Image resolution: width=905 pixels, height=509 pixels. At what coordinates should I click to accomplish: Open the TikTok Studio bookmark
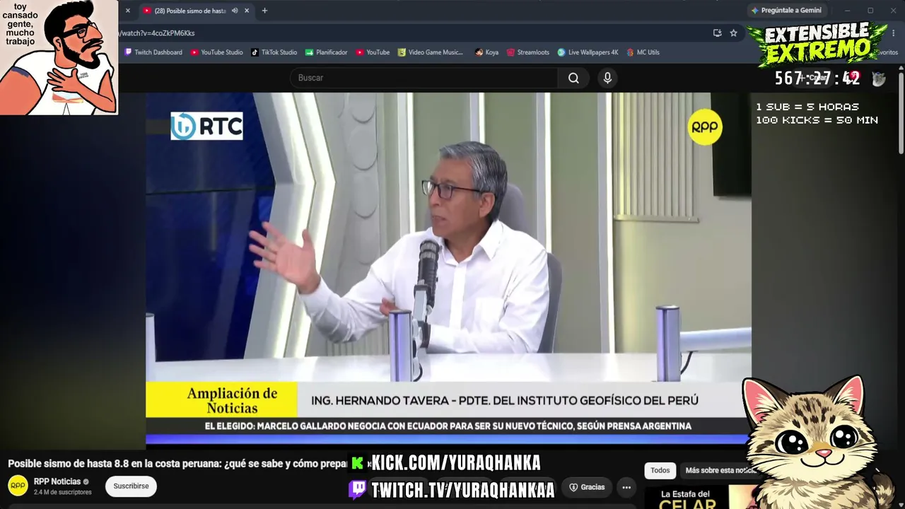(274, 52)
